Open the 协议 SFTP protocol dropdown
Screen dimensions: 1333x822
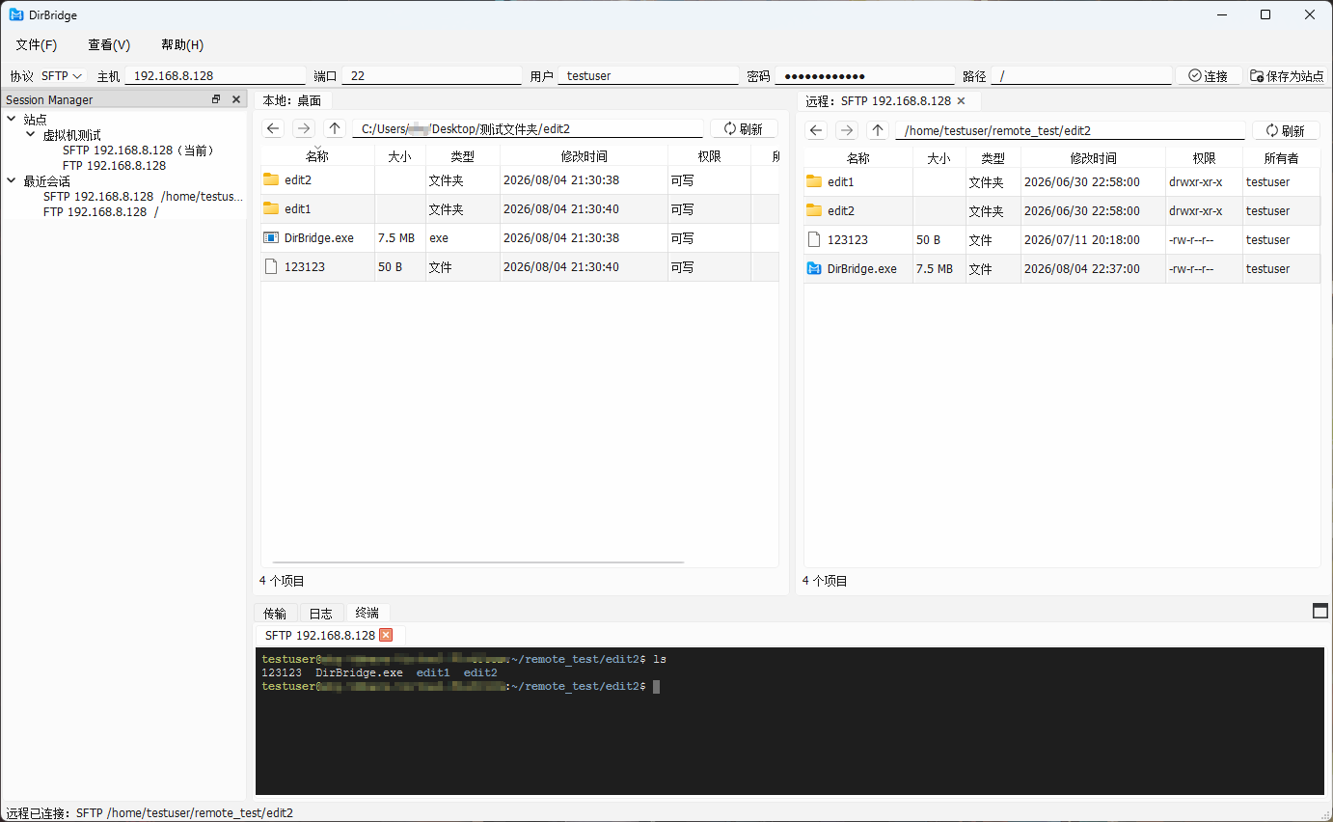click(x=62, y=75)
